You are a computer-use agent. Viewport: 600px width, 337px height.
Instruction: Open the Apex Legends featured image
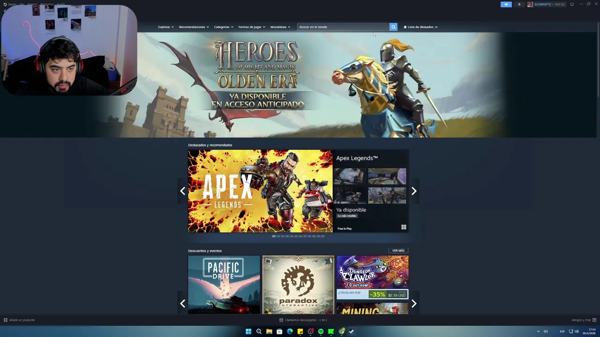(x=260, y=191)
